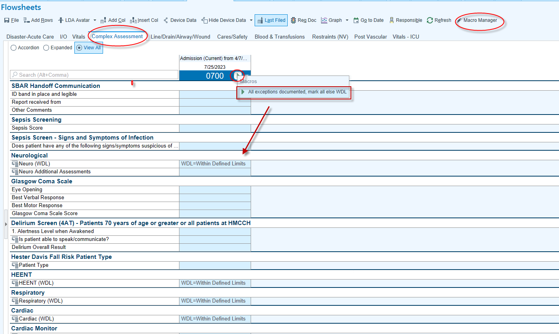Select the Accordion view radio button
The image size is (559, 334).
pos(14,48)
